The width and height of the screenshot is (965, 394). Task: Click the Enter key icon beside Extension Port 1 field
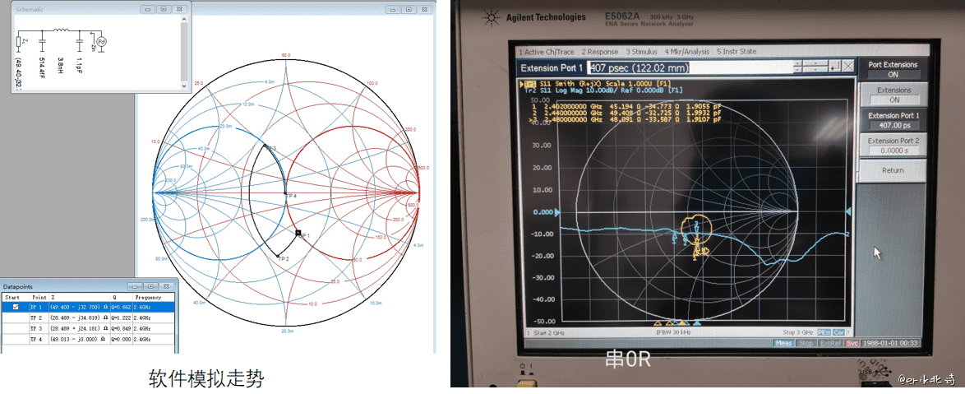coord(834,67)
